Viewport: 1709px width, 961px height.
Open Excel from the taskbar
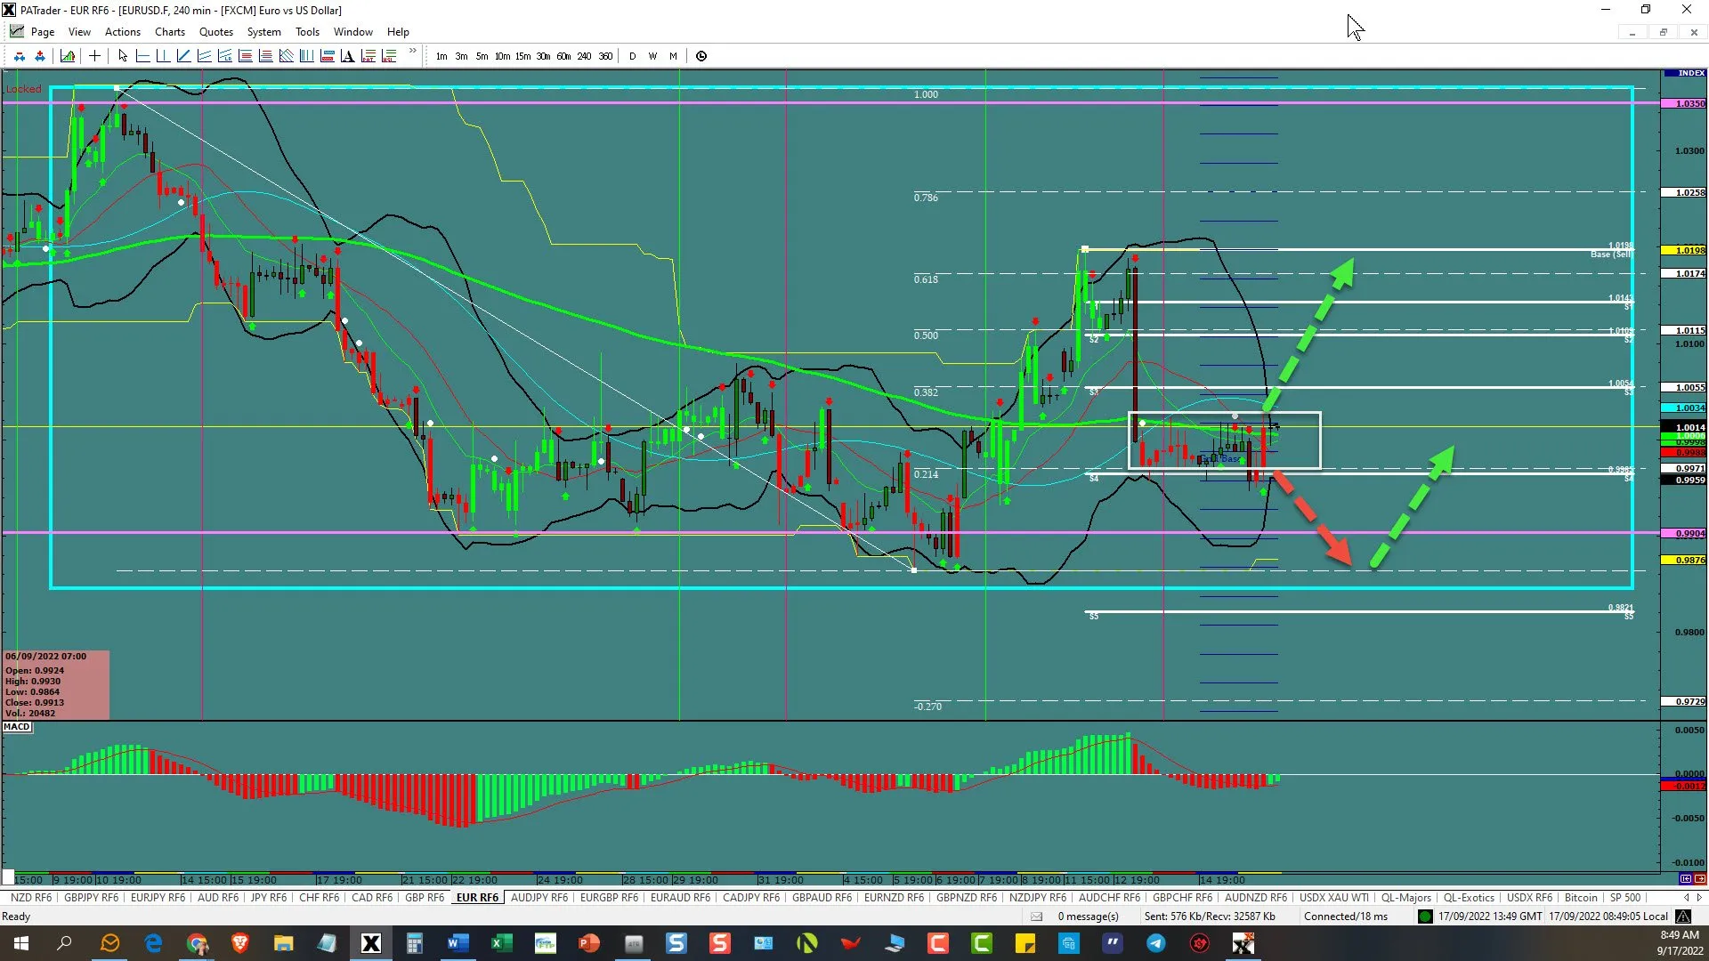click(x=501, y=943)
